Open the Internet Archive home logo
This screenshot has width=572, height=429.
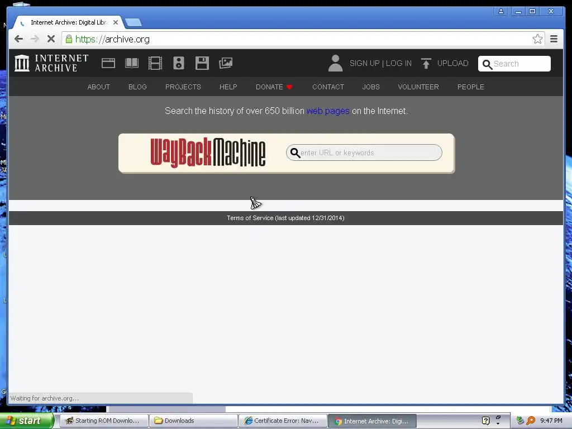coord(51,63)
